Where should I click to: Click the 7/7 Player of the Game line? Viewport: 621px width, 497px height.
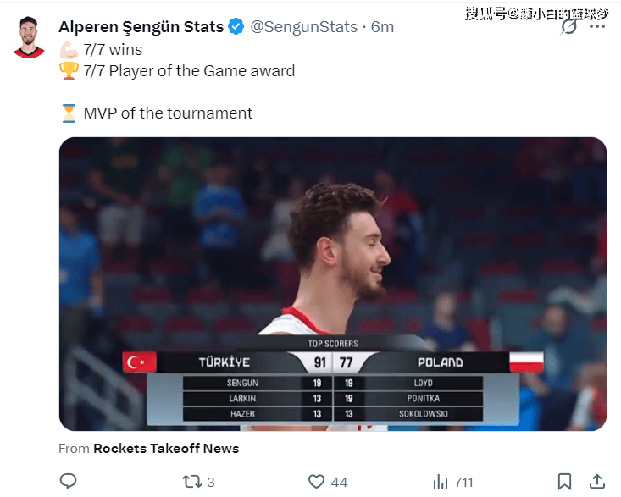[x=189, y=71]
